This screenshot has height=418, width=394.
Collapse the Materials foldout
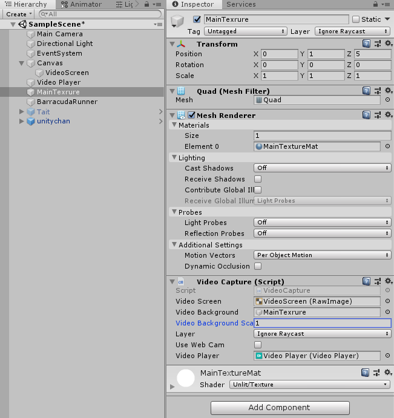point(174,125)
